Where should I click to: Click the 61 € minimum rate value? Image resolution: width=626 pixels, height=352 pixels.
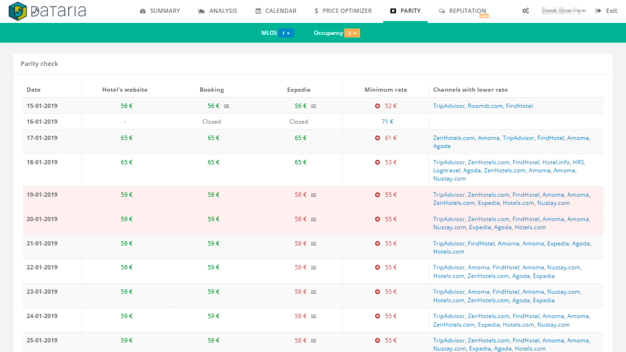coord(391,138)
